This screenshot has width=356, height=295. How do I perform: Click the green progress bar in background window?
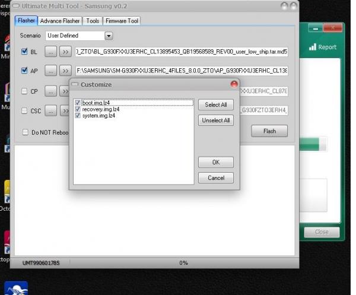(x=313, y=144)
